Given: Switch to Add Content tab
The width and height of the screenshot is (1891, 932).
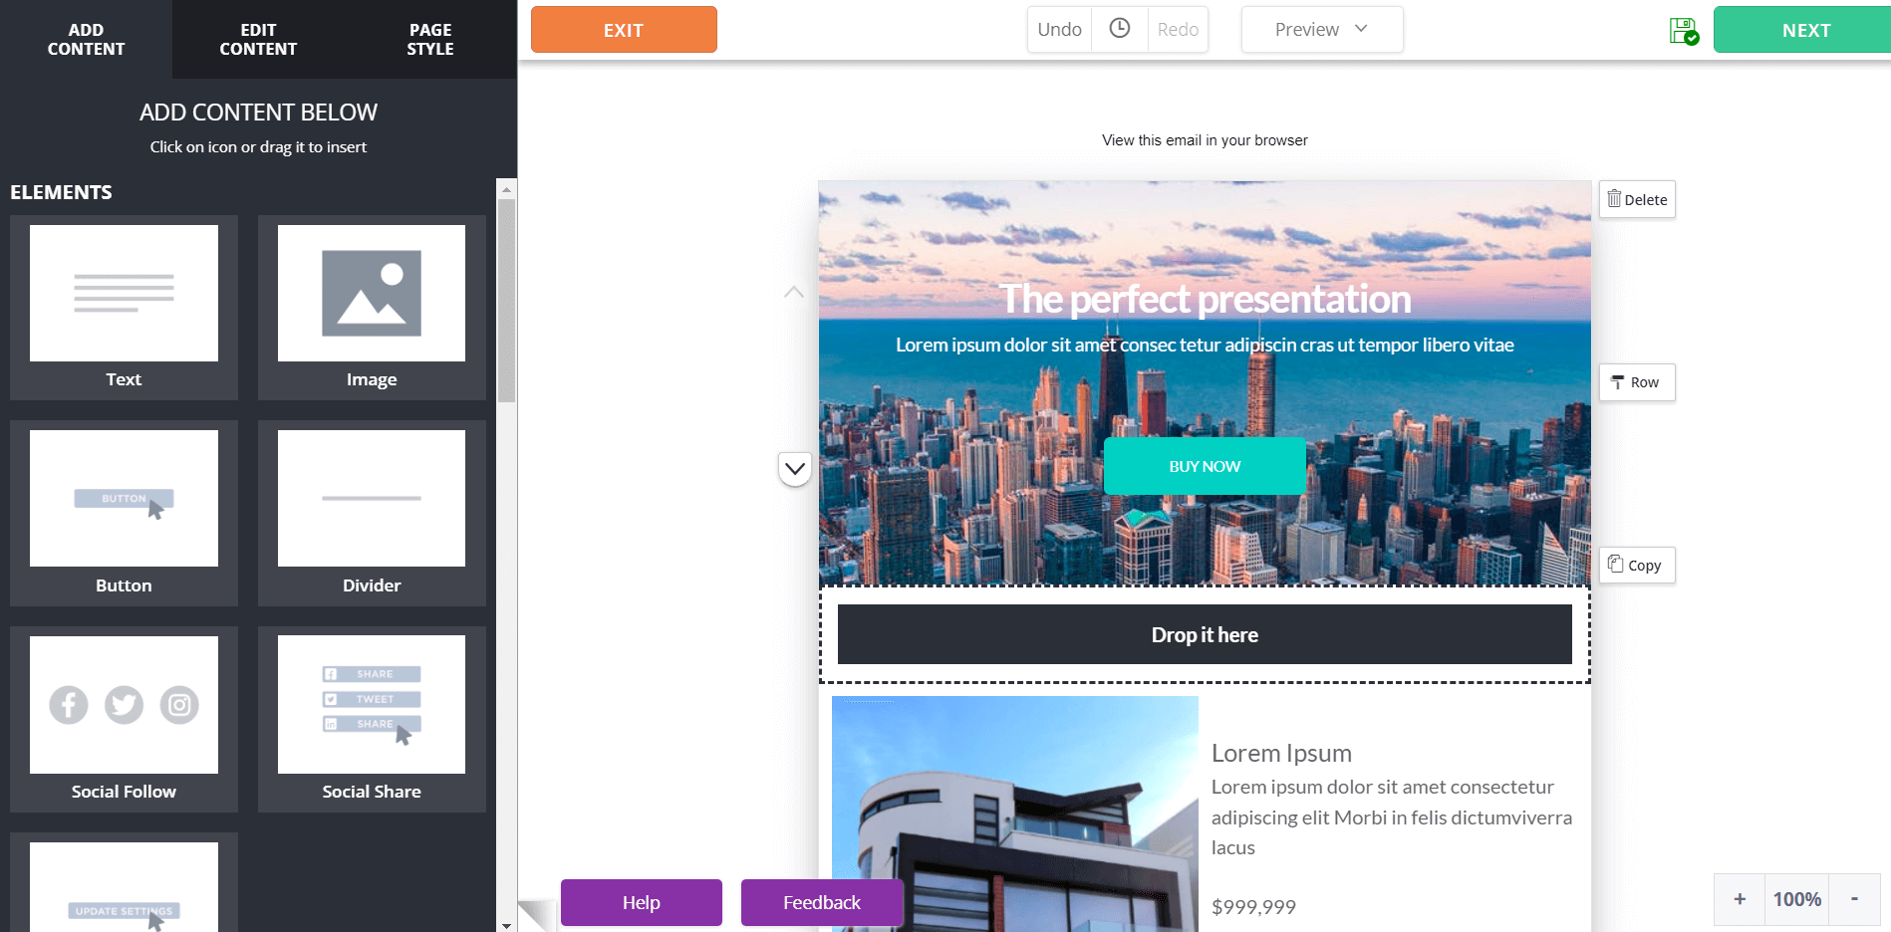Looking at the screenshot, I should (86, 39).
